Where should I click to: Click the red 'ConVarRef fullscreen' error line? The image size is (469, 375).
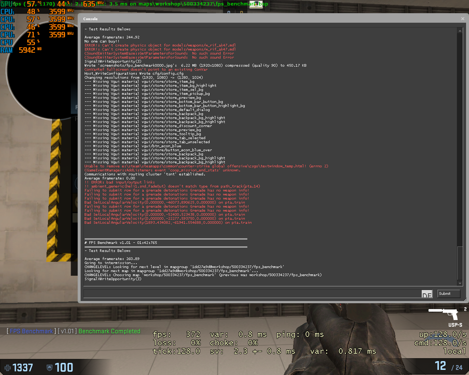pyautogui.click(x=146, y=70)
